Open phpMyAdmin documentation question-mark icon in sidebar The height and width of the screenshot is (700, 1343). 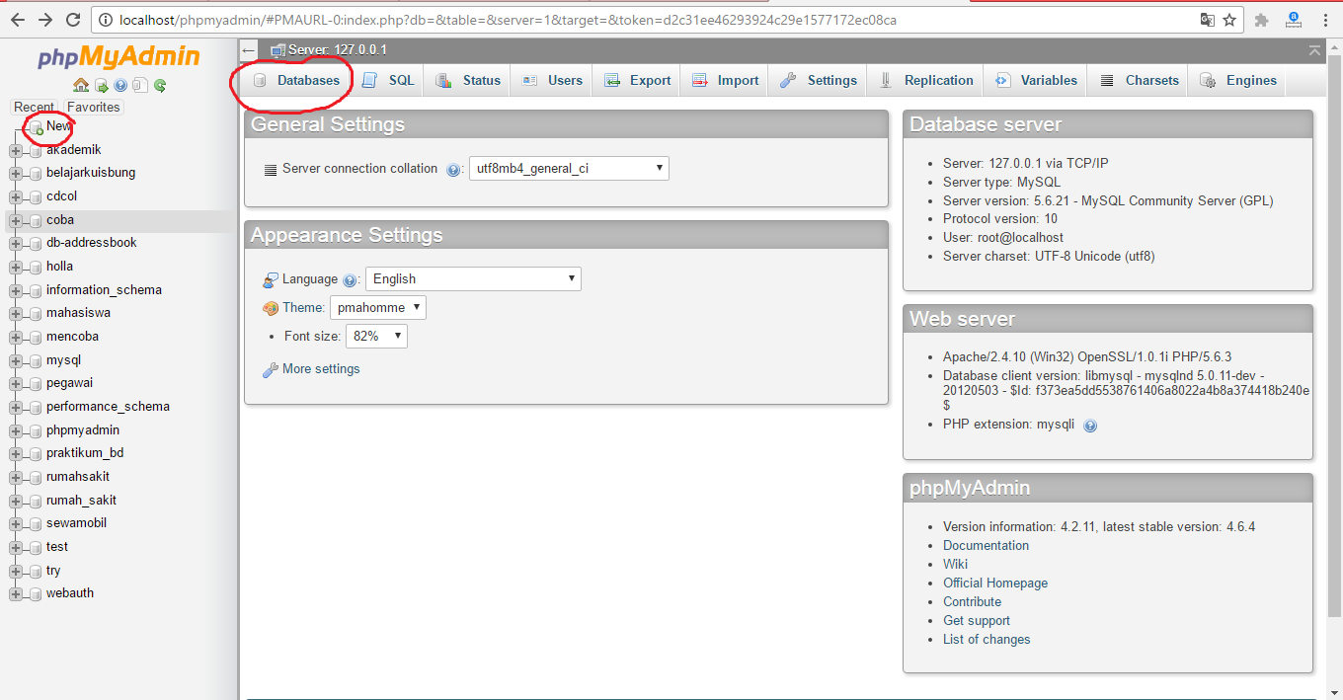[120, 86]
